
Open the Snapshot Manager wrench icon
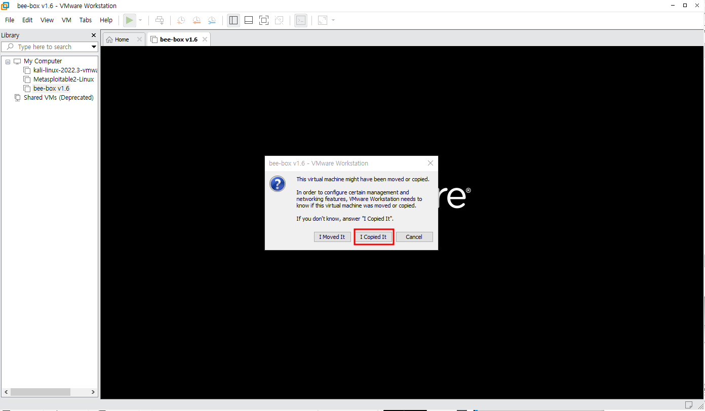212,20
